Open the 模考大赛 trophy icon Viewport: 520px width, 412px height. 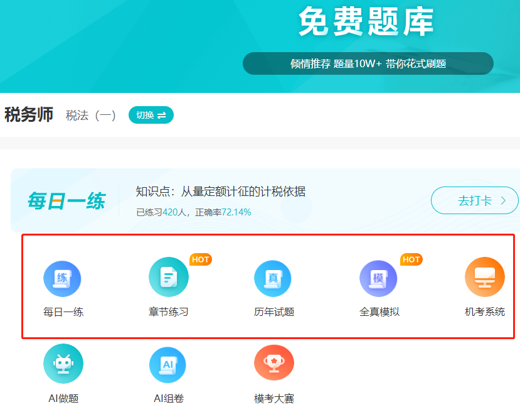(x=273, y=363)
